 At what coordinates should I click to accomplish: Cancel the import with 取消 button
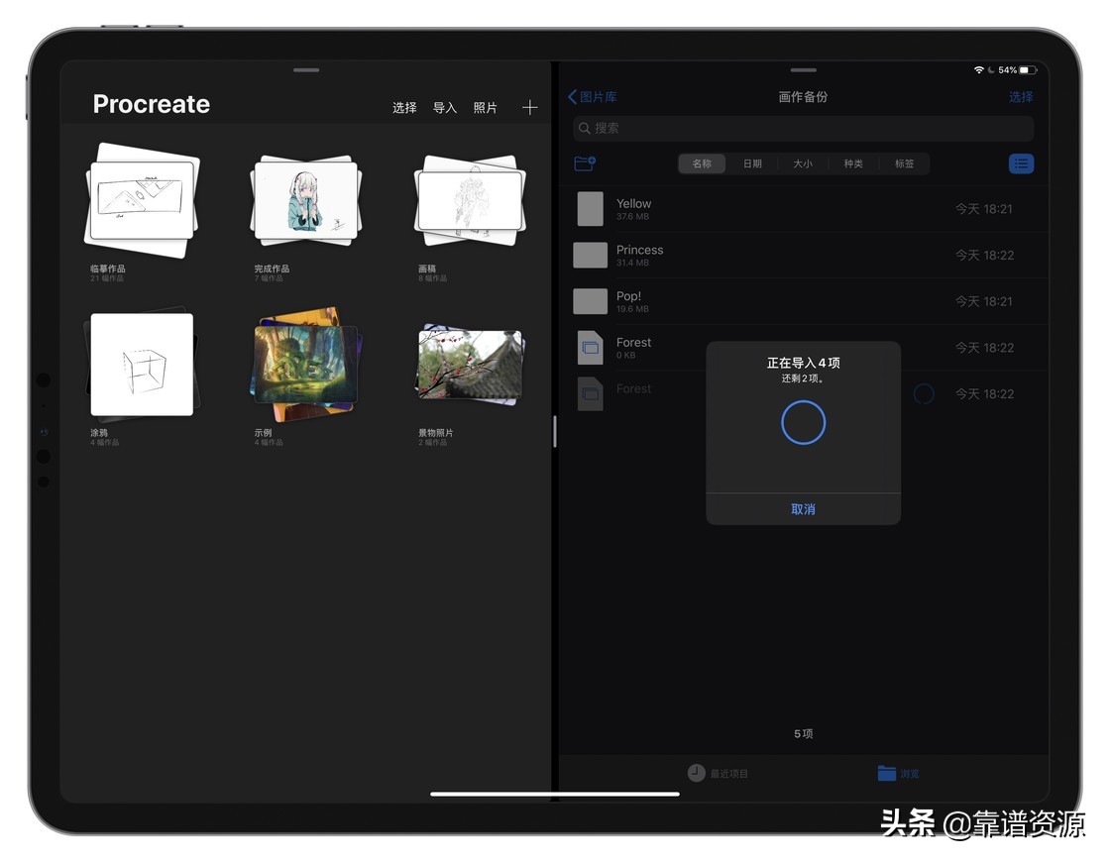click(x=803, y=508)
